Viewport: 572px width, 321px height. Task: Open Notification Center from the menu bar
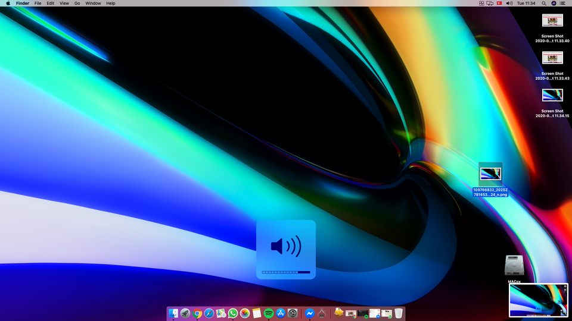click(x=563, y=4)
